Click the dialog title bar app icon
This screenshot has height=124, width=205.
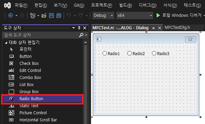click(x=98, y=39)
